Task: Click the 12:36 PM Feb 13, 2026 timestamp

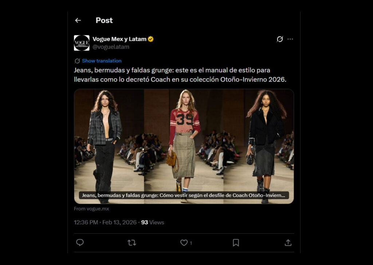Action: tap(105, 222)
